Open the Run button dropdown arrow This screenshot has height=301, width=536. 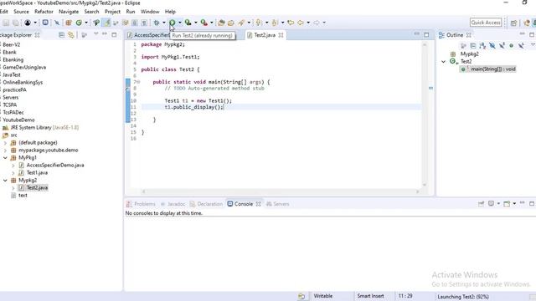pos(180,23)
